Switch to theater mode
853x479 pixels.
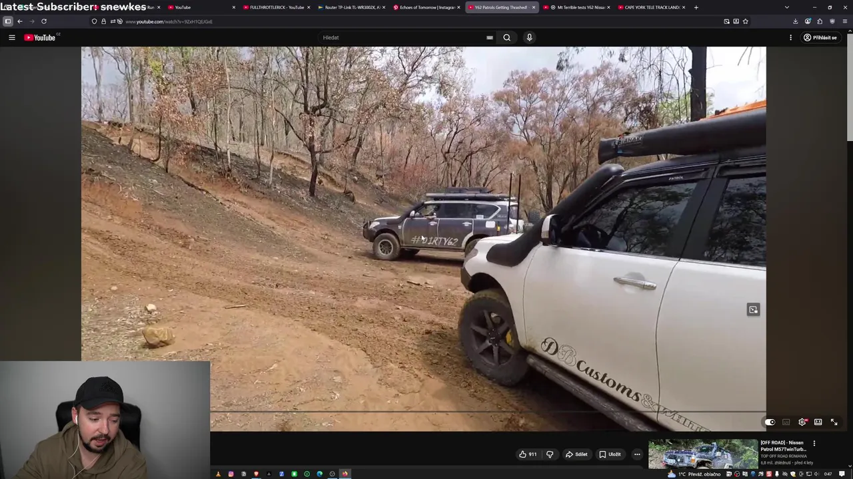click(818, 422)
